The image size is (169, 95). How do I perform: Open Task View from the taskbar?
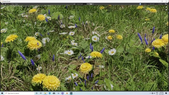coord(41,93)
